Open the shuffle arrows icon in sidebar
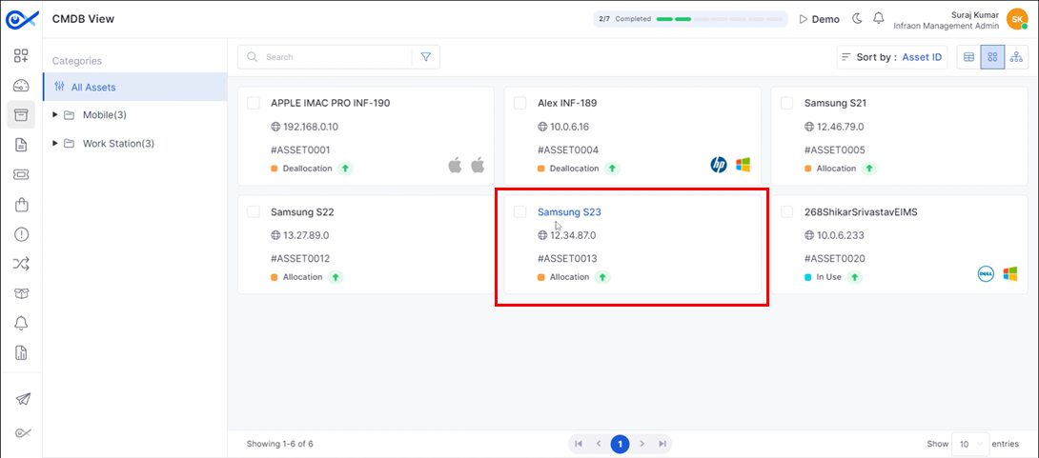The width and height of the screenshot is (1039, 458). [x=21, y=264]
